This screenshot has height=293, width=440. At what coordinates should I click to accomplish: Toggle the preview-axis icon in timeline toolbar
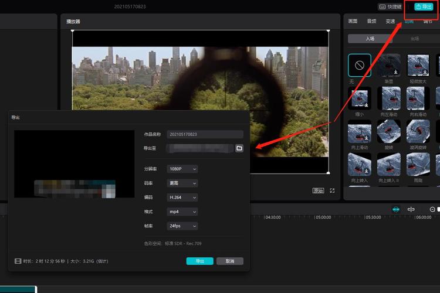pos(411,209)
